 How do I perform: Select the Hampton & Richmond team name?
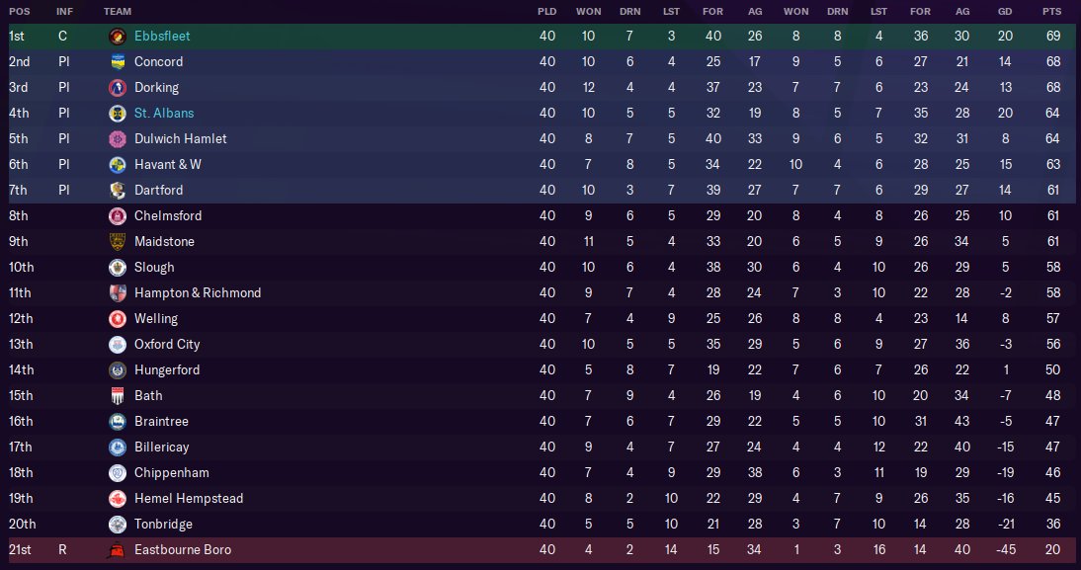coord(198,293)
